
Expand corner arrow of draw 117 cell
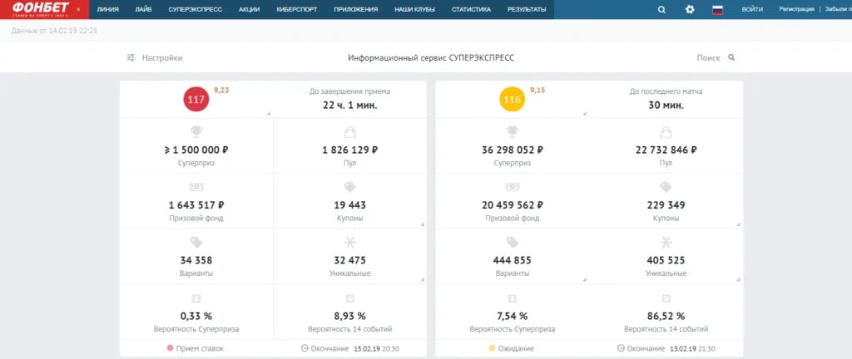[x=268, y=113]
